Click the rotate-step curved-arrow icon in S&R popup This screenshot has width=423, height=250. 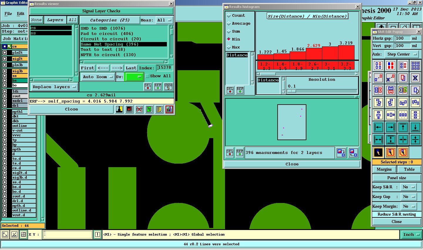[x=415, y=90]
